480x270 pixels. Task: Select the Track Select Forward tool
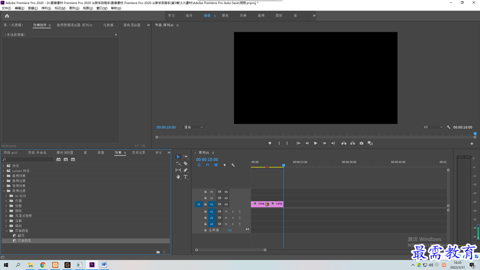[x=185, y=156]
